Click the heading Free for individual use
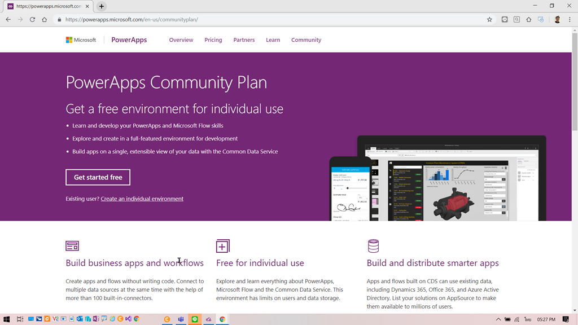578x325 pixels. (260, 263)
